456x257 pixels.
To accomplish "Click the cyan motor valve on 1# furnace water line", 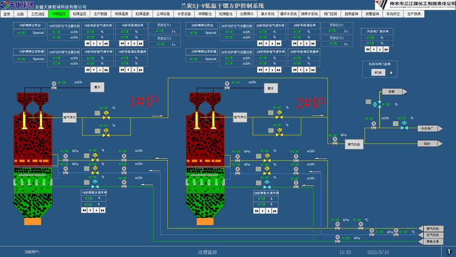I will (x=95, y=182).
